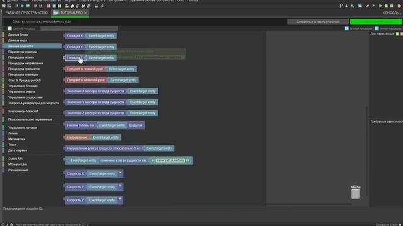This screenshot has width=403, height=226.
Task: Click the workspace vertical scrollbar
Action: (x=366, y=151)
